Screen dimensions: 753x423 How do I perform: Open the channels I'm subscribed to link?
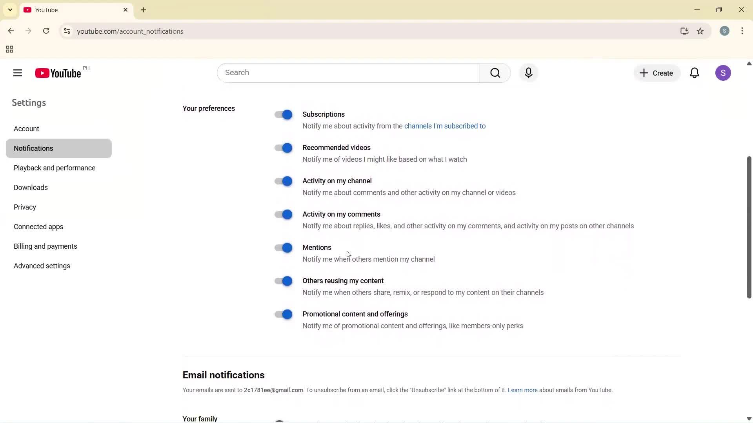coord(445,126)
